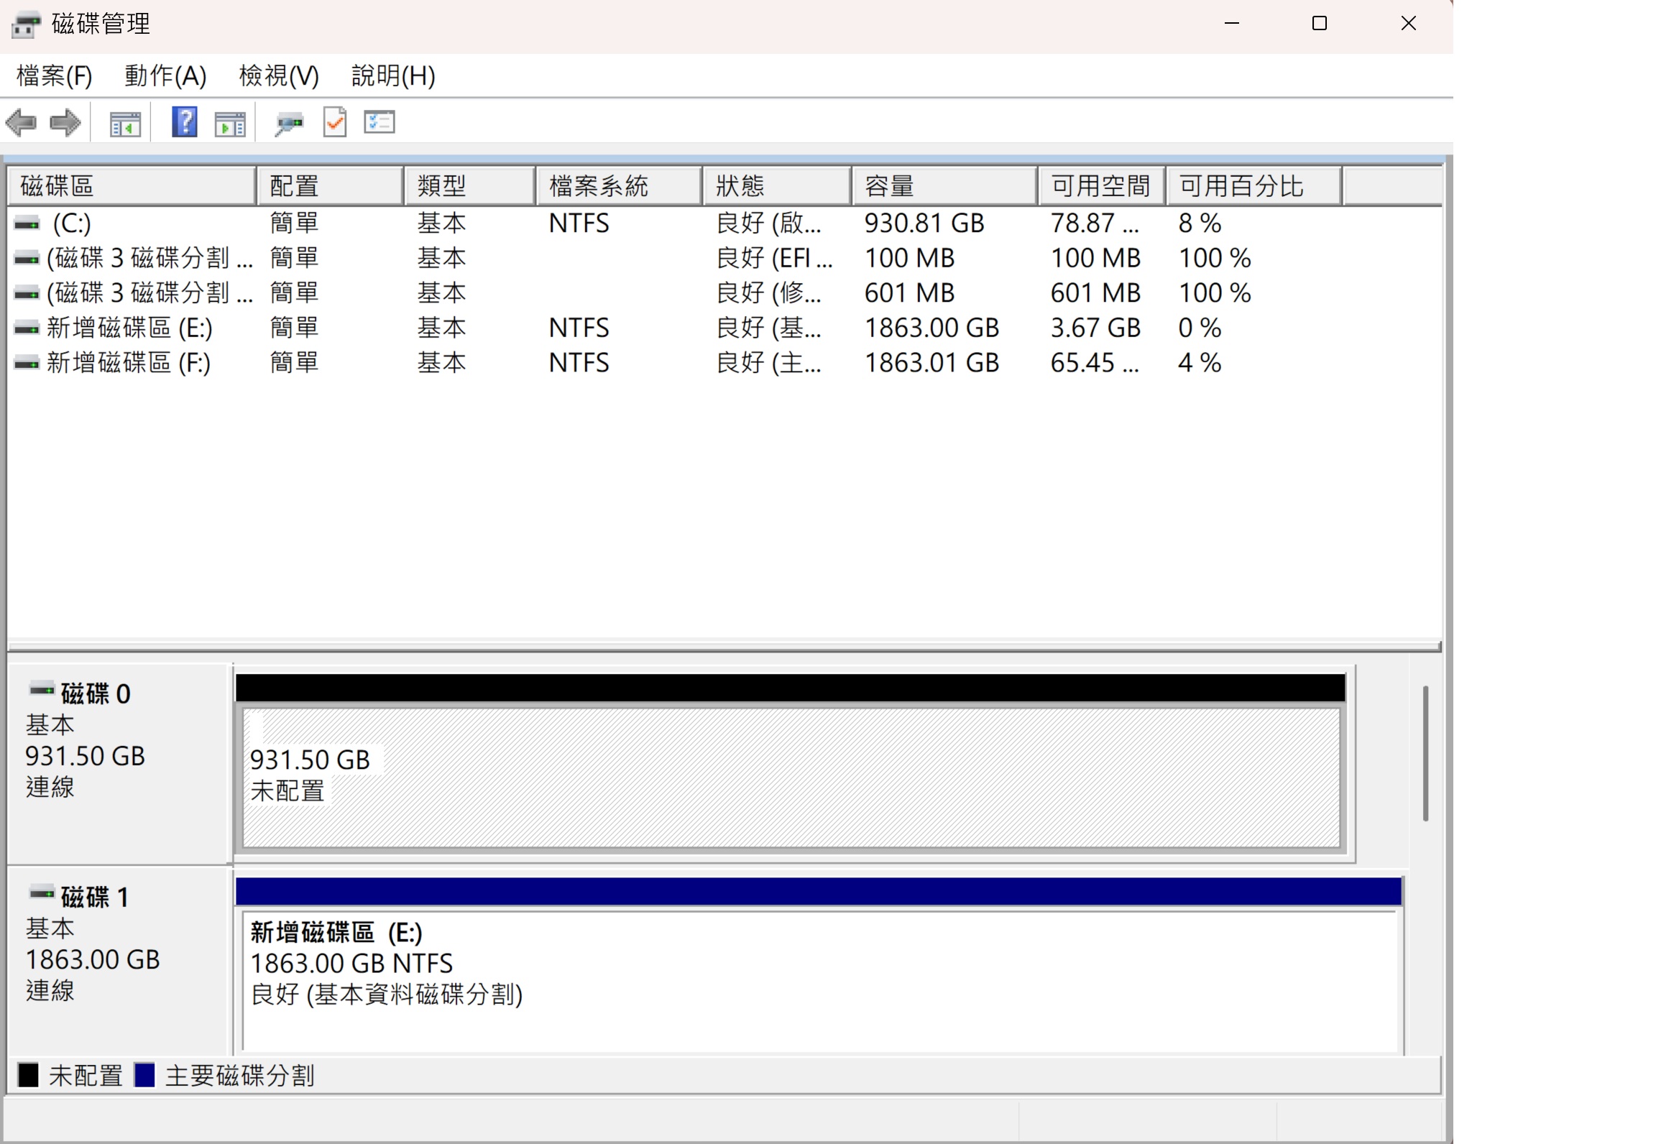Click the 601 MB capacity cell

[909, 293]
